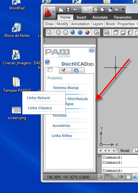Switch to the Annotate ribbon tab
The image size is (138, 193).
pyautogui.click(x=100, y=17)
